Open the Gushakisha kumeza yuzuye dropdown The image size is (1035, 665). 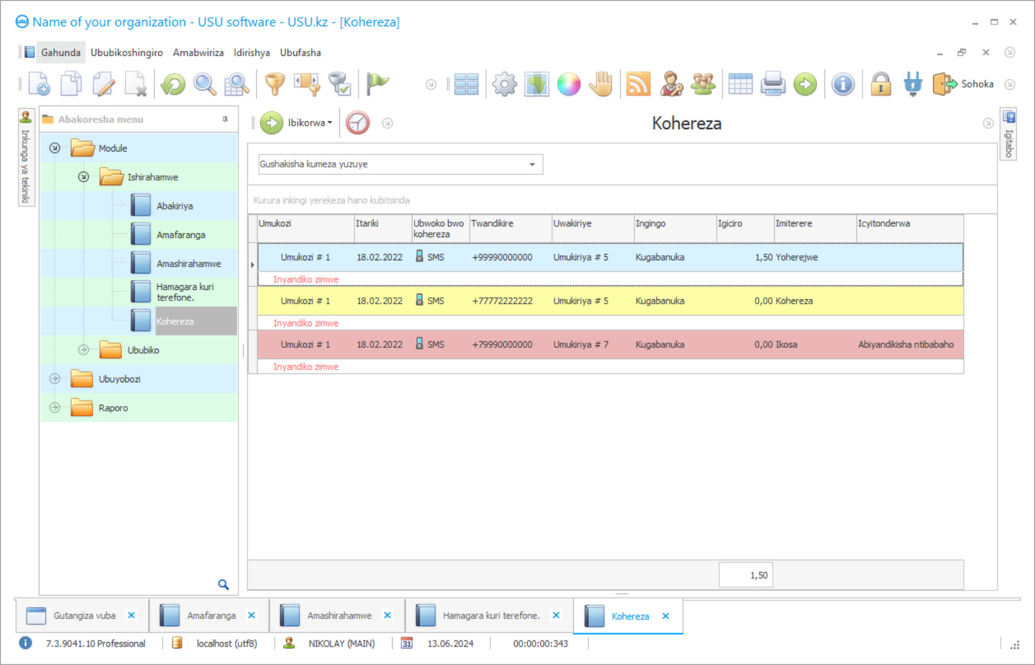(x=532, y=165)
